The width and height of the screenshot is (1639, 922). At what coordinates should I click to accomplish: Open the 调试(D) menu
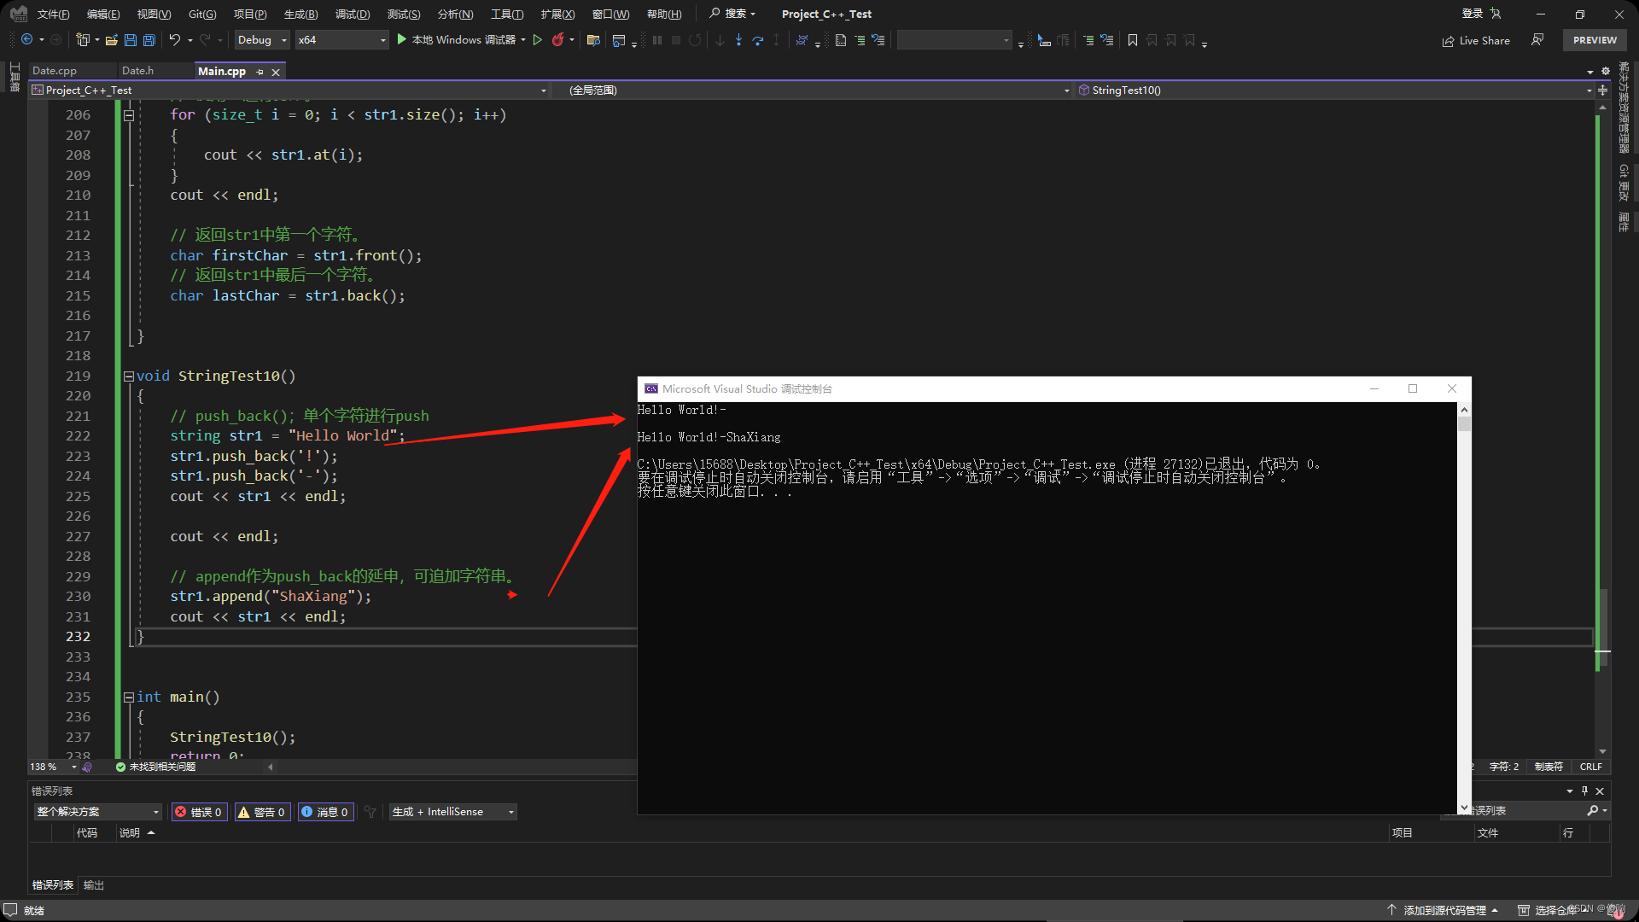(x=353, y=14)
